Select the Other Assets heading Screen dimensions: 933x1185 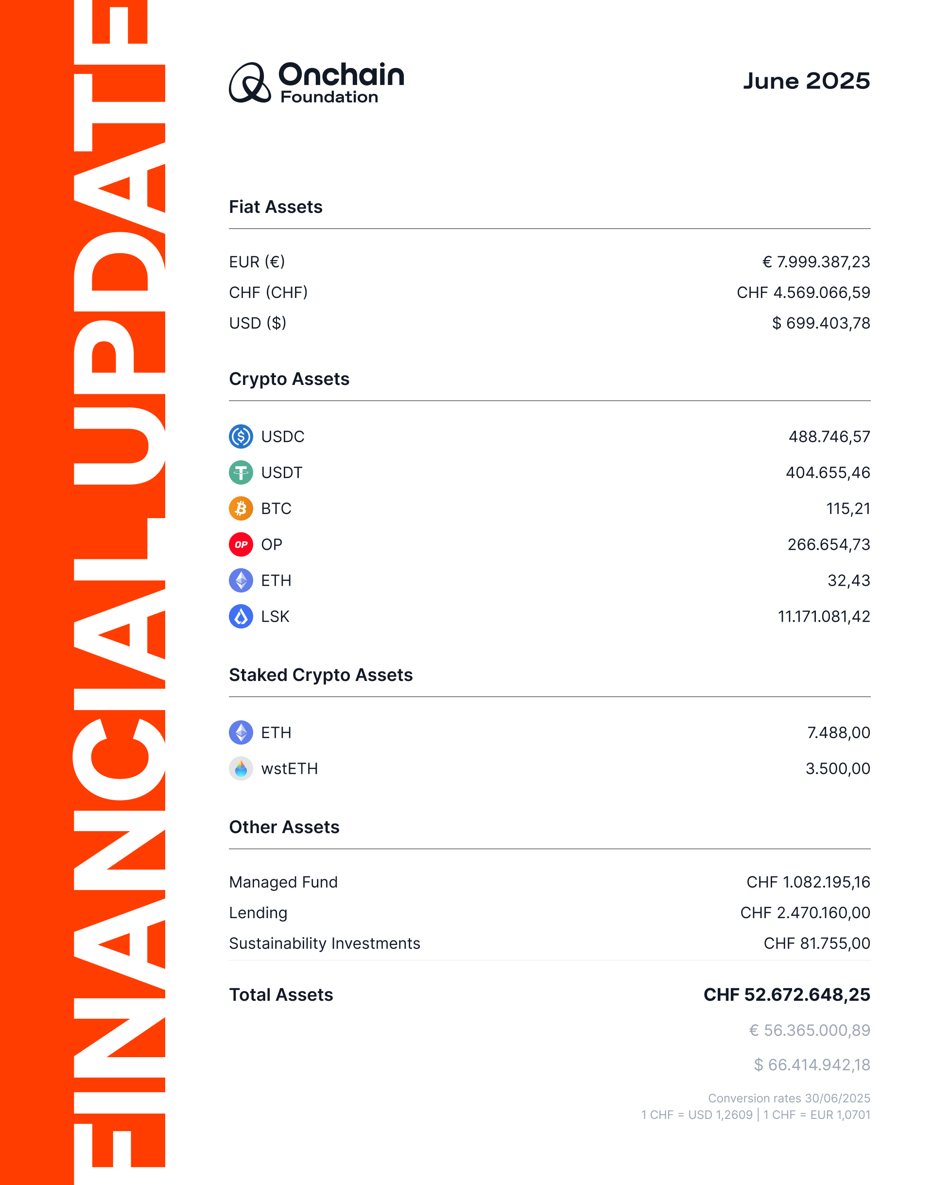pyautogui.click(x=284, y=827)
